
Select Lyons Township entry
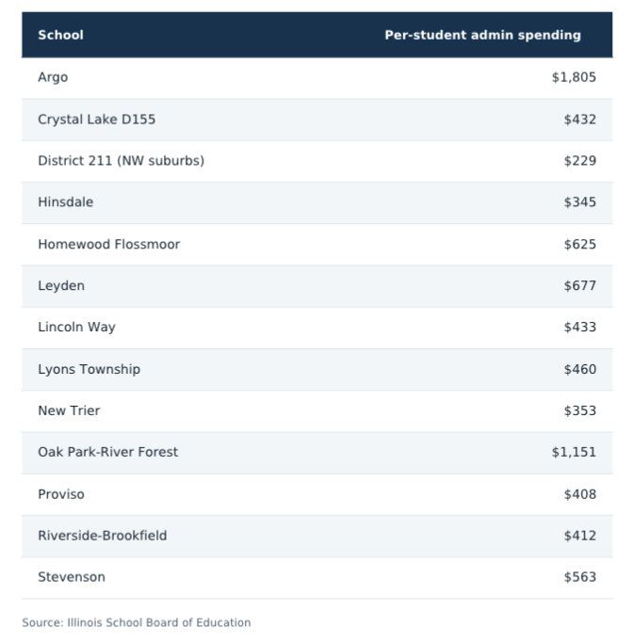tap(89, 369)
